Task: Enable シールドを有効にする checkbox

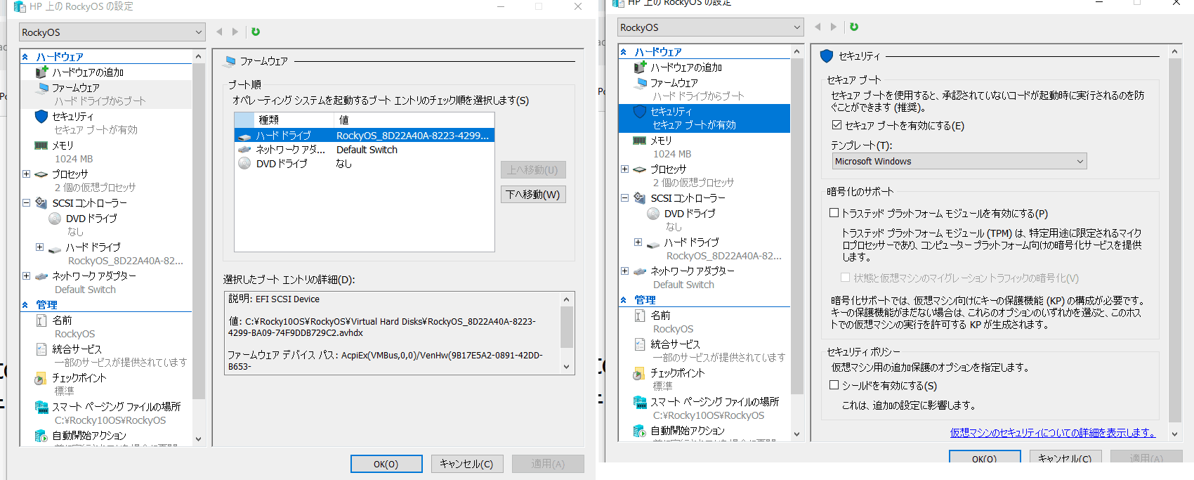Action: [x=834, y=385]
